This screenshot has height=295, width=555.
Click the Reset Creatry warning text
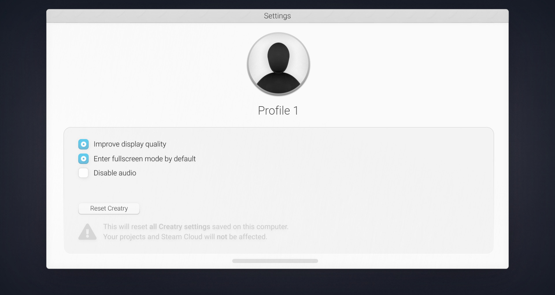click(x=195, y=231)
